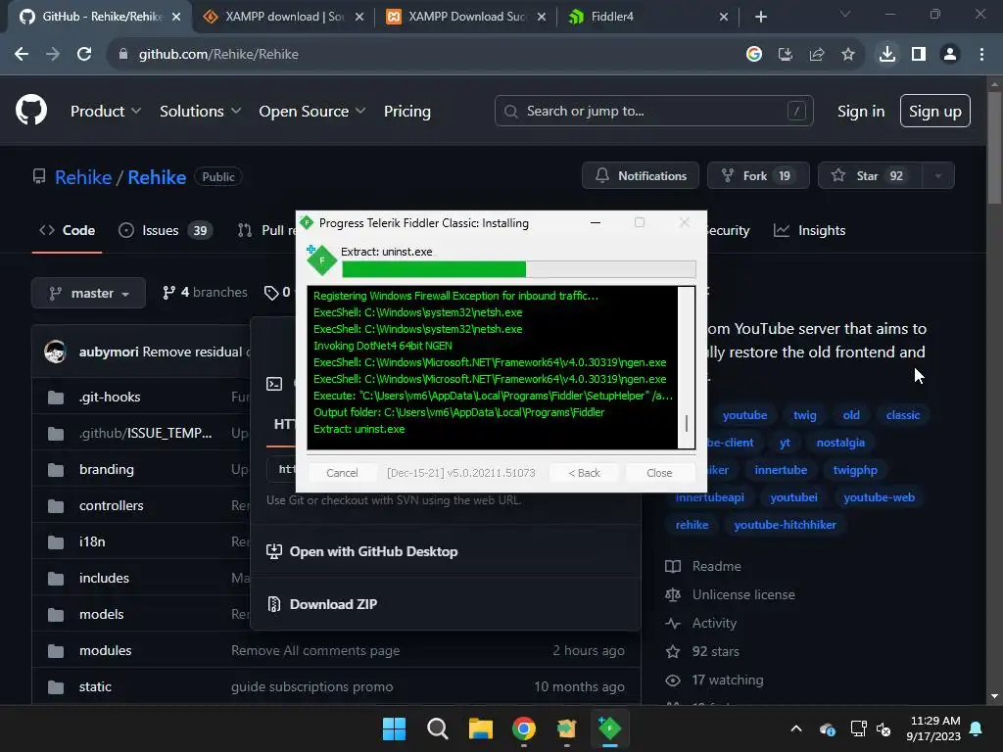Click Close in Fiddler installer

click(659, 473)
